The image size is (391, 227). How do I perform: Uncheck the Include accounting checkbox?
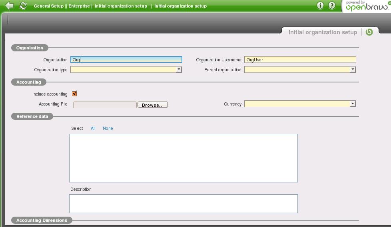(x=74, y=94)
